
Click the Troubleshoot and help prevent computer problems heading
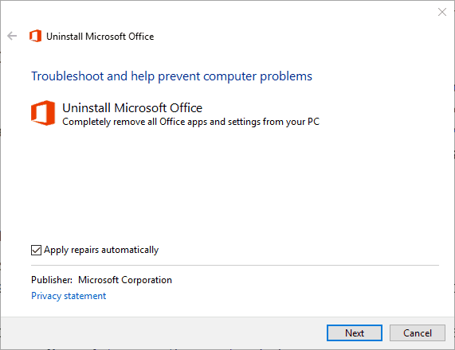171,76
